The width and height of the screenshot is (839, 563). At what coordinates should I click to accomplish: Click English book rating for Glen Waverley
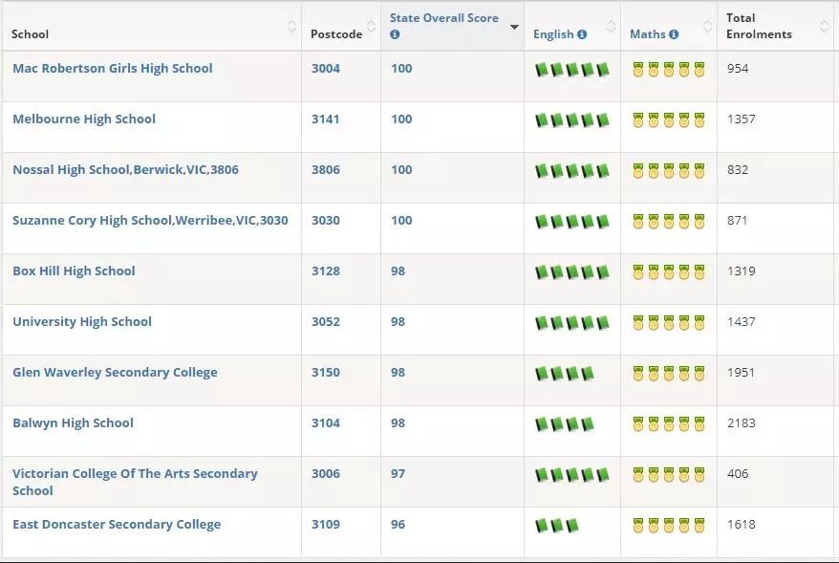click(x=565, y=373)
